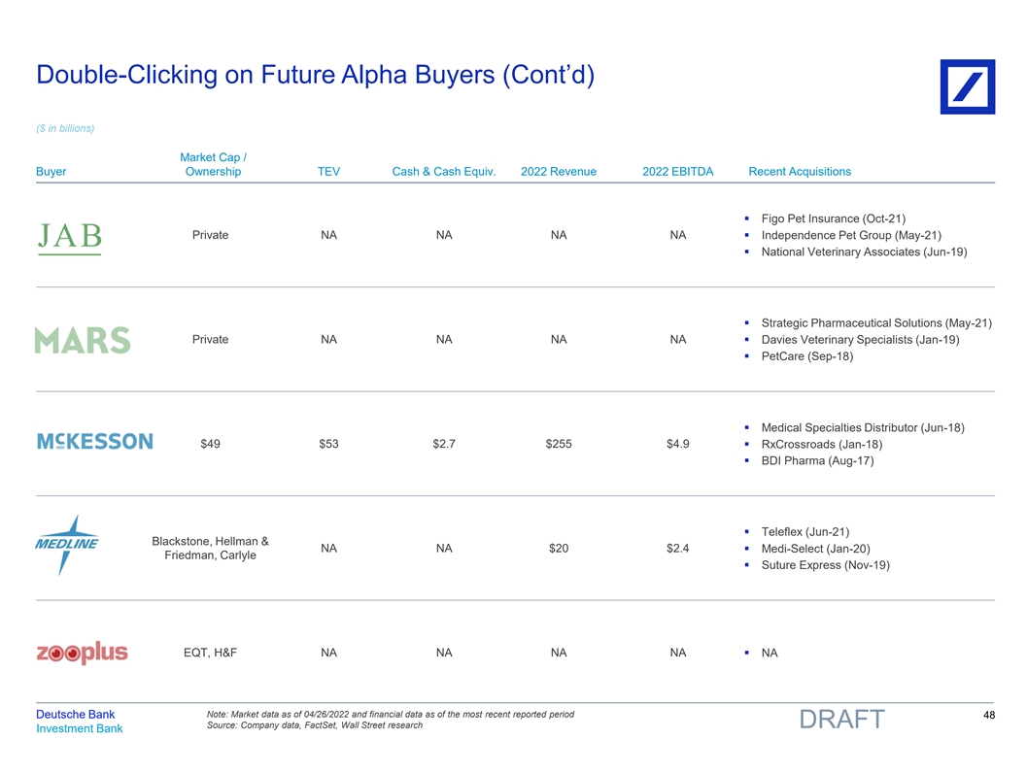Screen dimensions: 1027x773
Task: Click the "2022 Revenue" column header
Action: (x=559, y=172)
